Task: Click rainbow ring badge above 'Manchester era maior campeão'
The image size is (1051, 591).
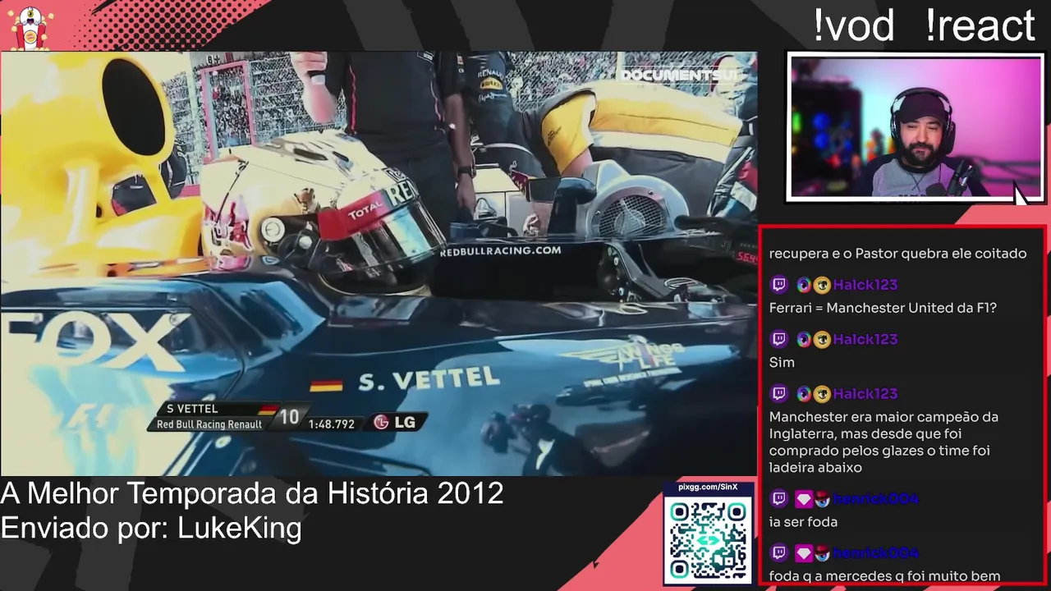Action: click(x=804, y=393)
